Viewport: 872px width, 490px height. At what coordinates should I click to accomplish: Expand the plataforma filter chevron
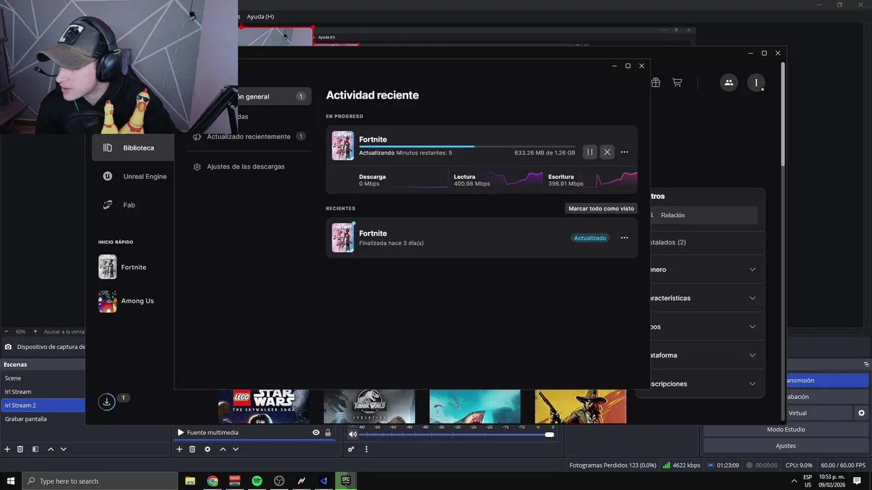pyautogui.click(x=752, y=355)
